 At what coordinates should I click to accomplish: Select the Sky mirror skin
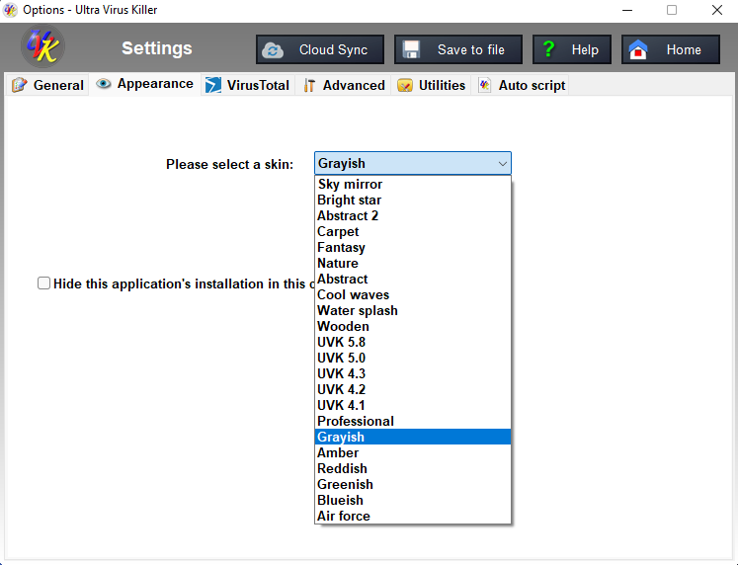(x=413, y=184)
